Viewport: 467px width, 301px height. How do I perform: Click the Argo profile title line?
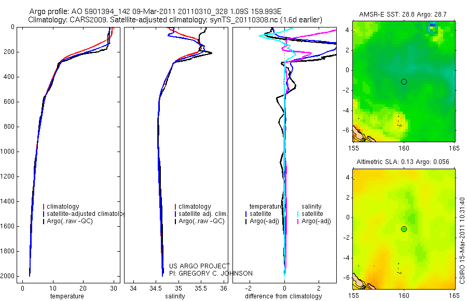pos(155,12)
